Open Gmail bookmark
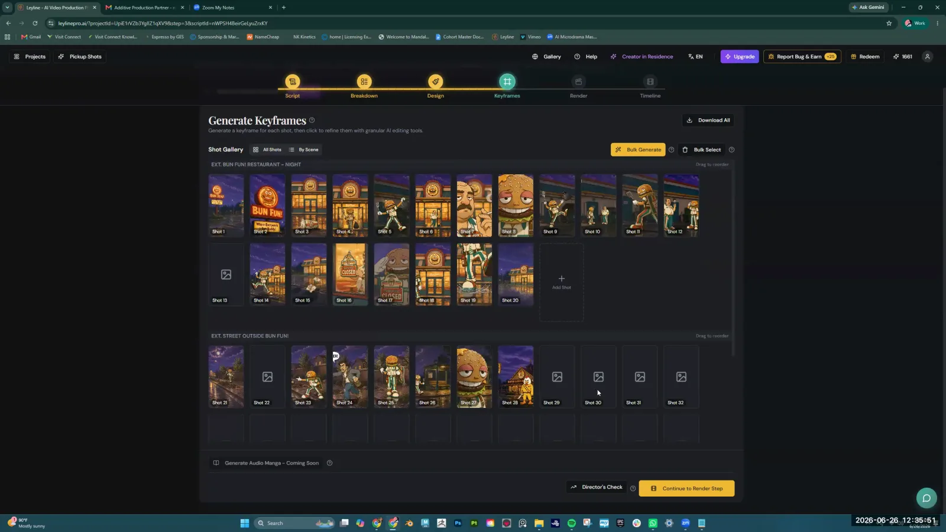Viewport: 946px width, 532px height. (31, 37)
